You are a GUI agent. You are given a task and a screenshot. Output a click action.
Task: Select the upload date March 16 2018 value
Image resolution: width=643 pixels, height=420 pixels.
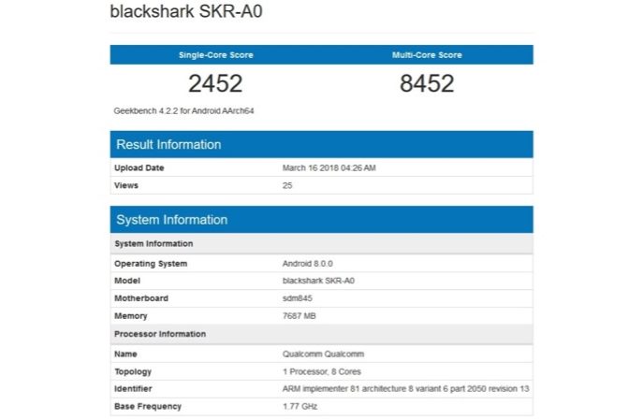(329, 167)
